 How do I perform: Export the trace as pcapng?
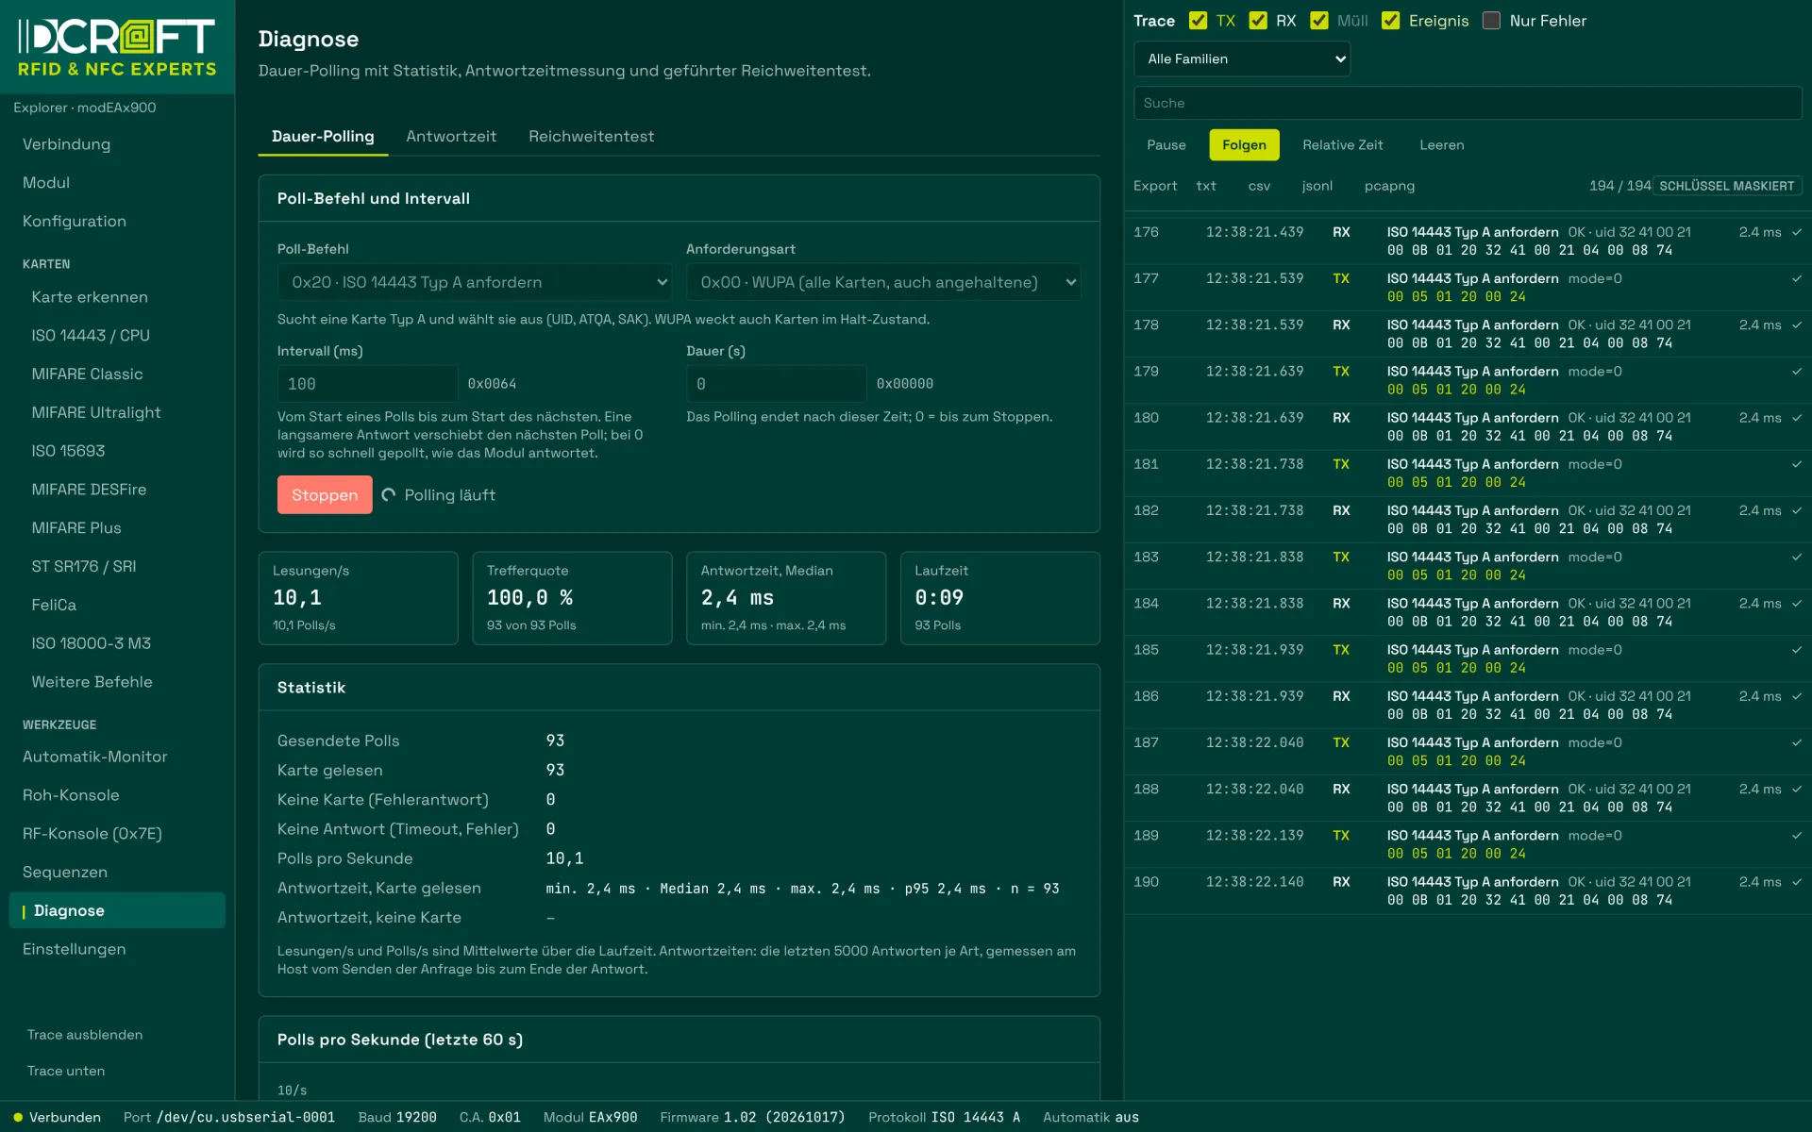1389,186
